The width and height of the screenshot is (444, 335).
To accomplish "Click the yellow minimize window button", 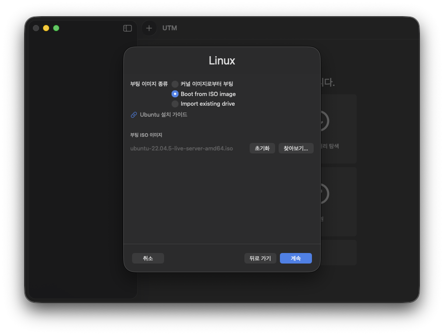I will (x=46, y=28).
